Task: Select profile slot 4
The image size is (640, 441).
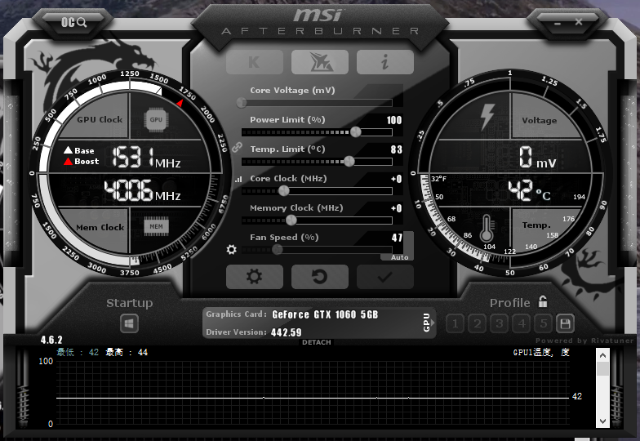Action: [521, 324]
